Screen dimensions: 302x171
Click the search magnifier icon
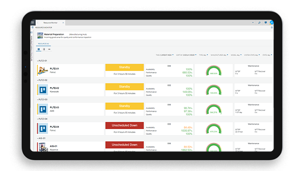(x=259, y=23)
